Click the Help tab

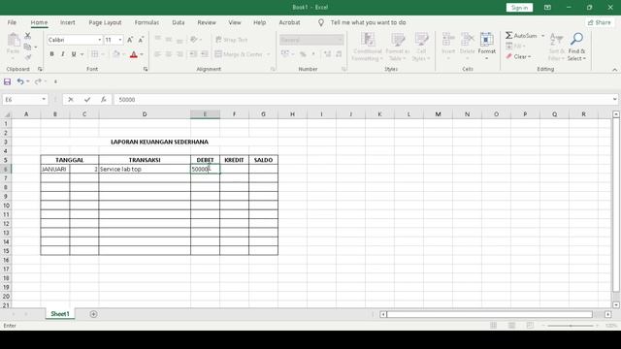(x=259, y=22)
